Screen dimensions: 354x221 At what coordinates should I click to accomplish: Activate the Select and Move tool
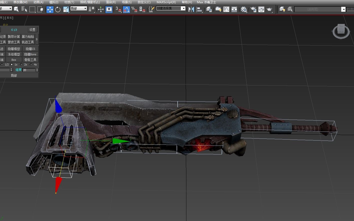[50, 9]
